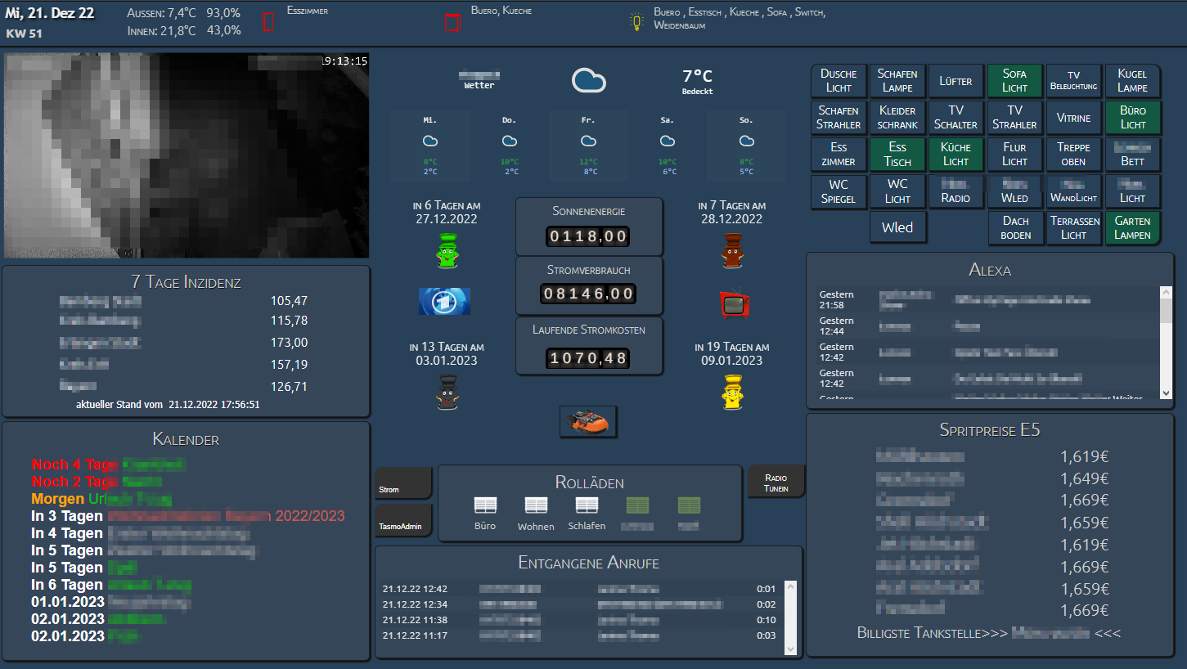Toggle the Schafen Lampe switch
This screenshot has width=1187, height=669.
pyautogui.click(x=897, y=81)
